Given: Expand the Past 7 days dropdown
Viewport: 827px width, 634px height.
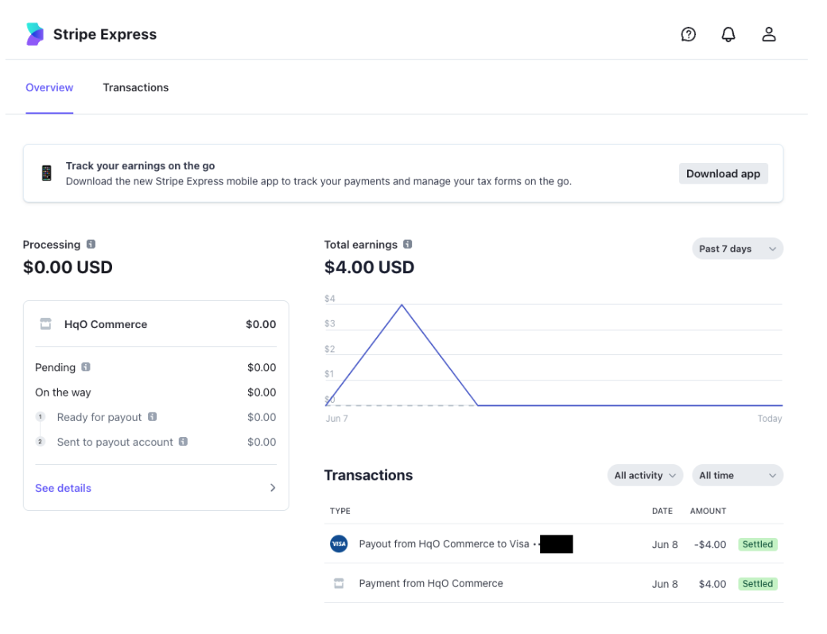Looking at the screenshot, I should [x=737, y=249].
